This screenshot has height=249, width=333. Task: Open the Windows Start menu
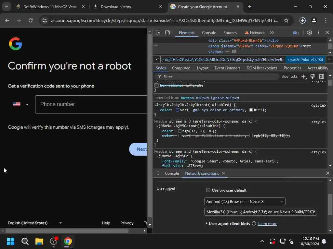click(10, 241)
